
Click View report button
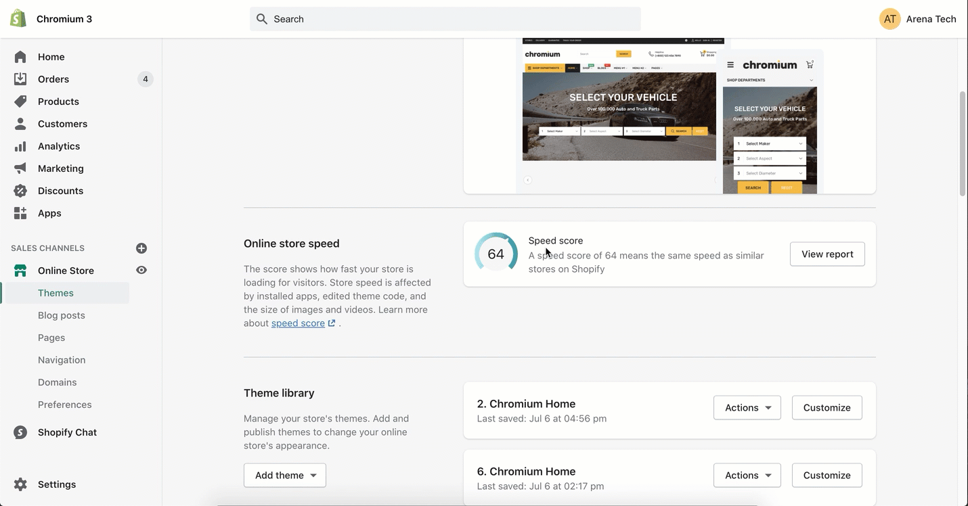827,254
